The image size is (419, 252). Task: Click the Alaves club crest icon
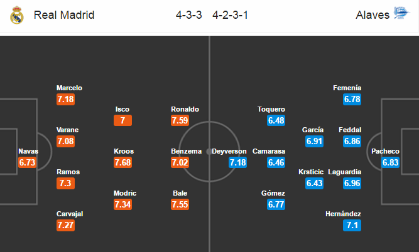point(401,13)
